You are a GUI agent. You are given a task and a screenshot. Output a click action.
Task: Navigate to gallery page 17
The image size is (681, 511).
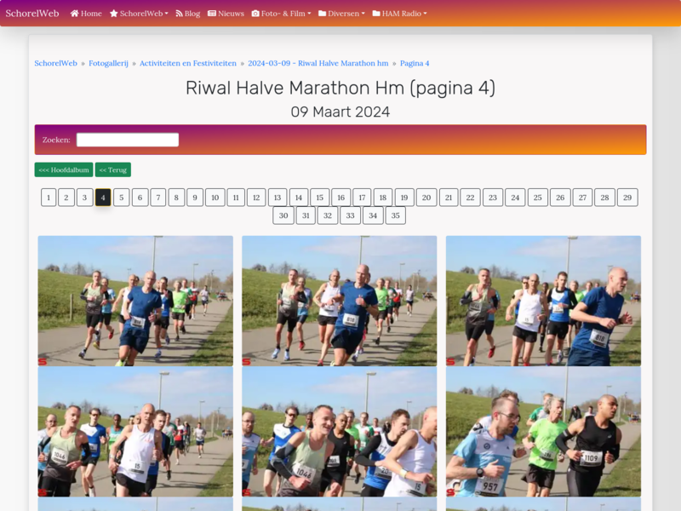click(362, 198)
